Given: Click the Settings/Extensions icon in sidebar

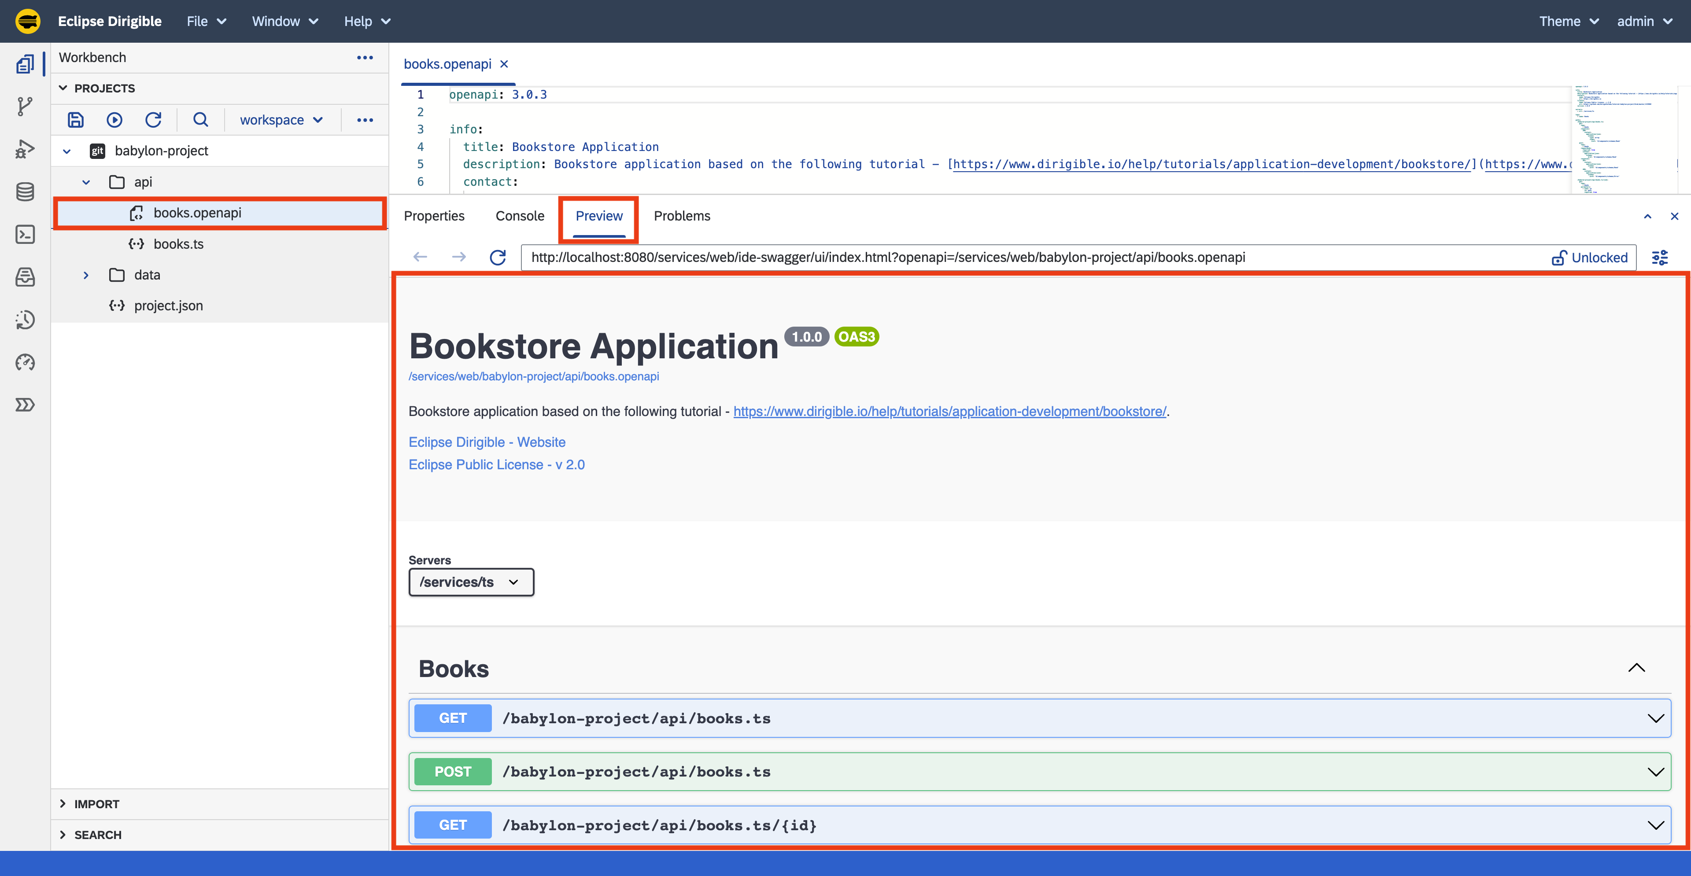Looking at the screenshot, I should (x=25, y=405).
